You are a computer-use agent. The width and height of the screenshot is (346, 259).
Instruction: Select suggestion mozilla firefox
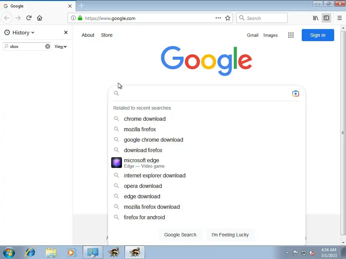coord(206,129)
